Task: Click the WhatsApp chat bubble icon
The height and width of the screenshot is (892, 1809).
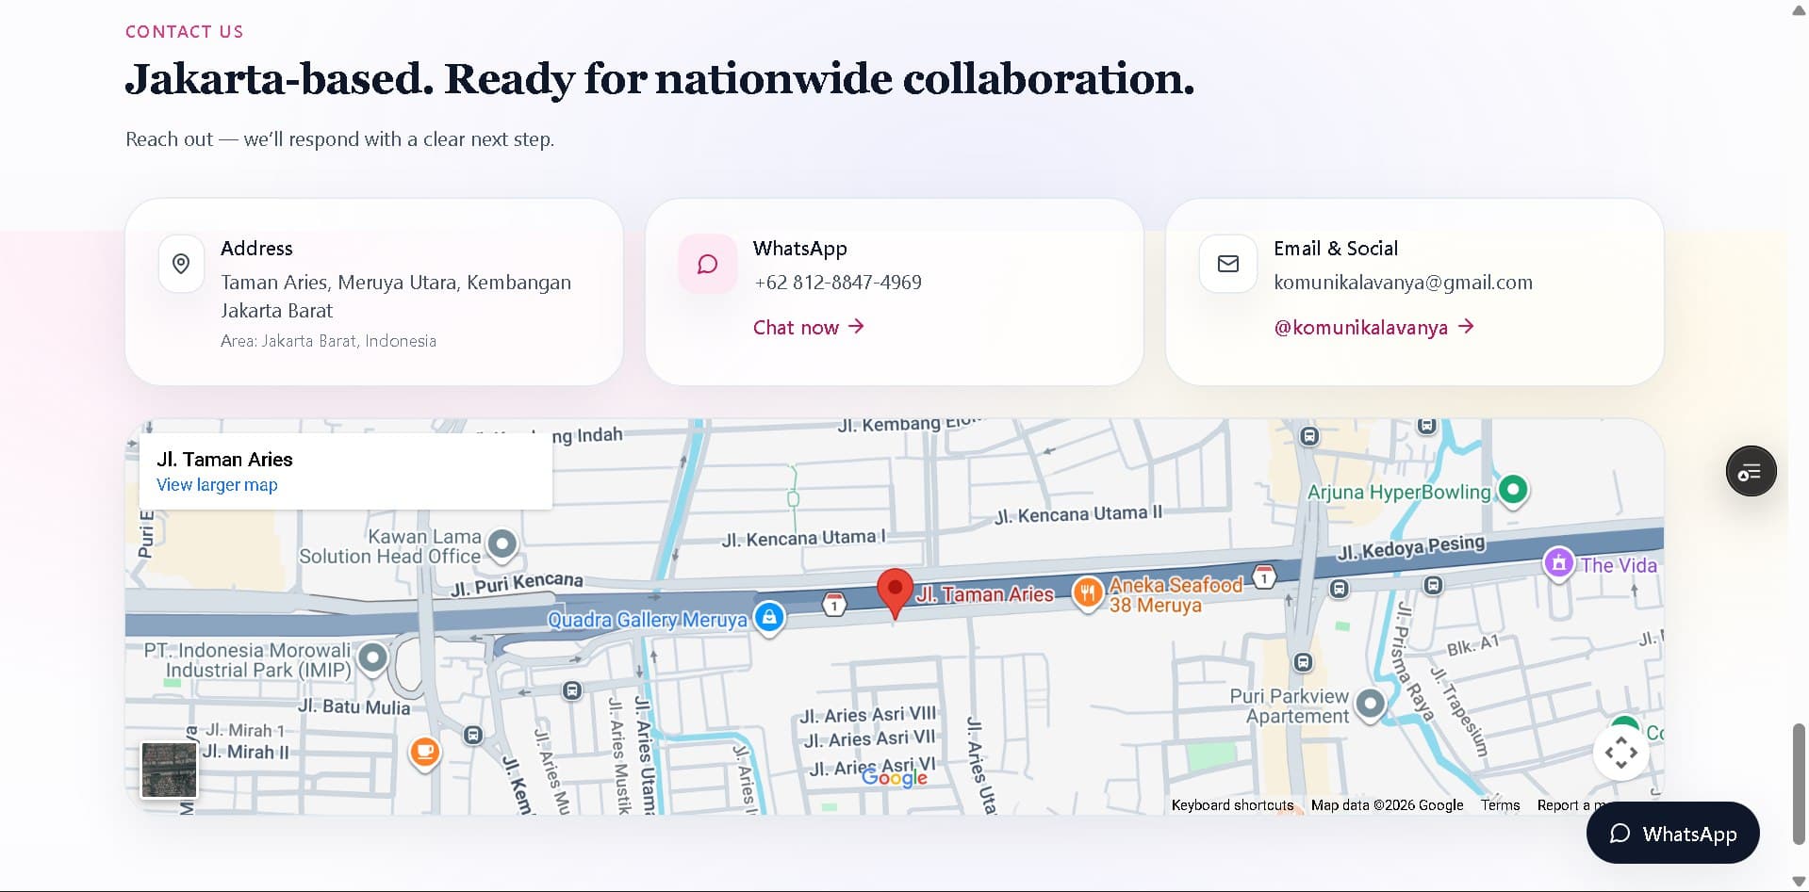Action: pos(707,264)
